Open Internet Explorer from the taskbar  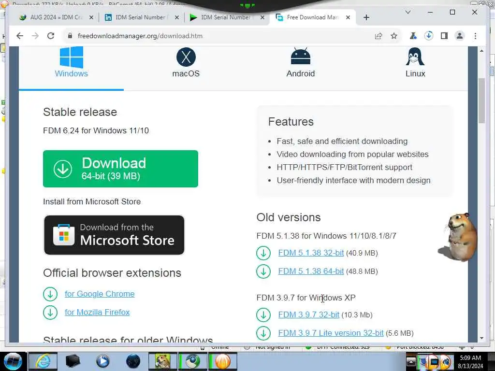(43, 361)
